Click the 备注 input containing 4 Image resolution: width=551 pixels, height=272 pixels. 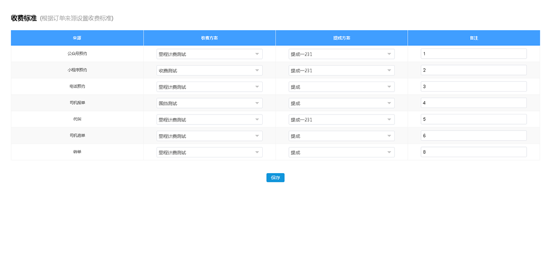click(473, 103)
